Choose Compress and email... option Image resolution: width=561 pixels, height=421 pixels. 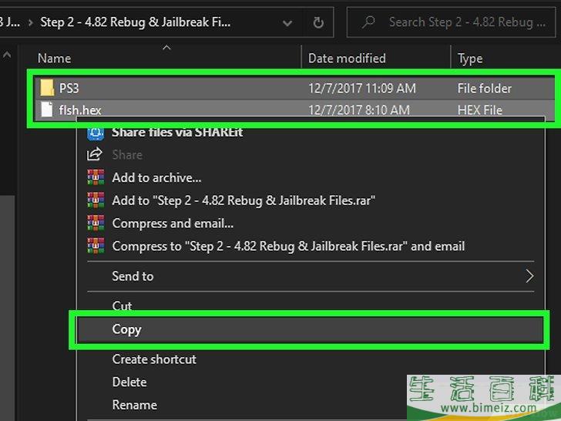tap(173, 224)
